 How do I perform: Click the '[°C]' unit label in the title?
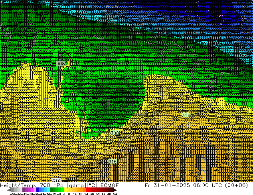click(x=92, y=185)
